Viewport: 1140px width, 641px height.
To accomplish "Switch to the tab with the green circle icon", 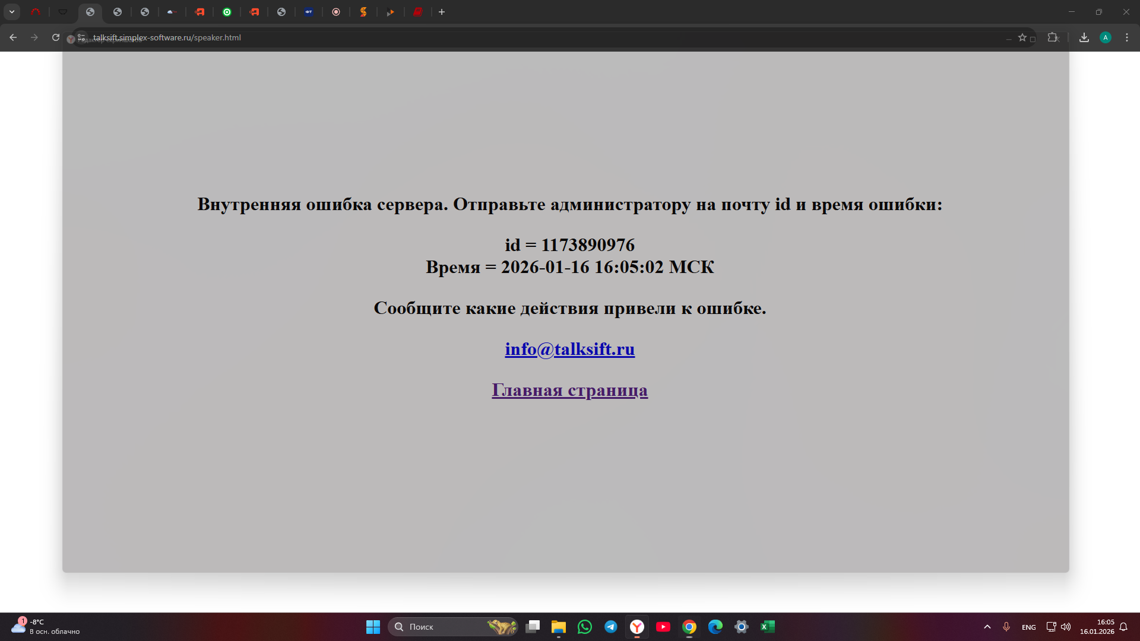I will click(x=227, y=12).
